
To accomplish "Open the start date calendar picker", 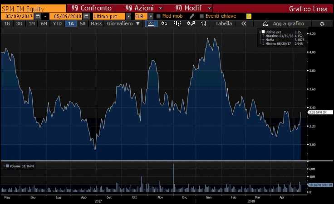I will click(38, 16).
